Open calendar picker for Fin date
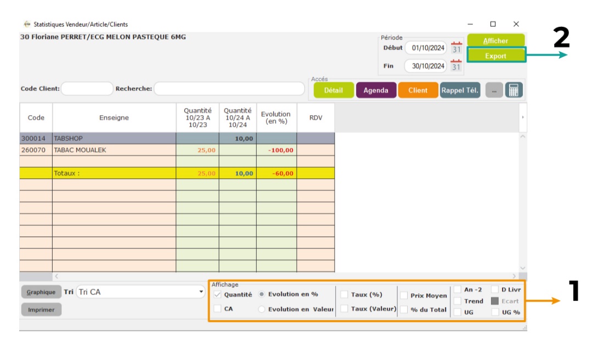The width and height of the screenshot is (592, 358). coord(456,66)
